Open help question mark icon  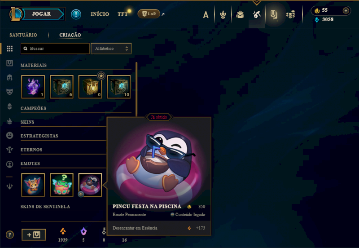pos(9,235)
